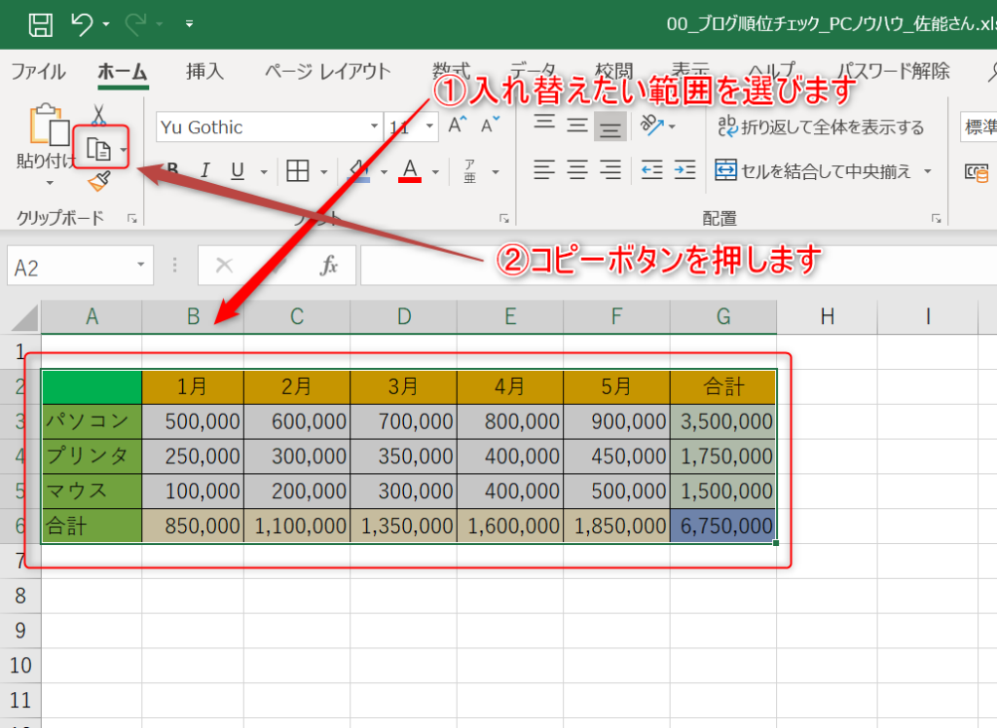The image size is (997, 728).
Task: Click the cell with value 1,100,000
Action: pyautogui.click(x=297, y=526)
